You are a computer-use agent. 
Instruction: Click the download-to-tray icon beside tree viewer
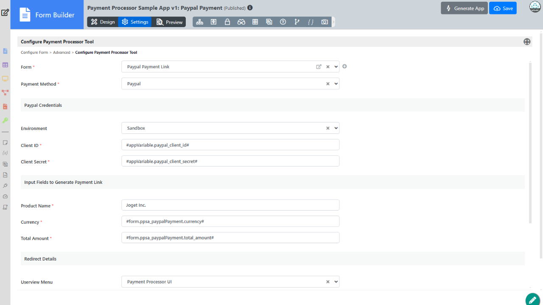[213, 22]
